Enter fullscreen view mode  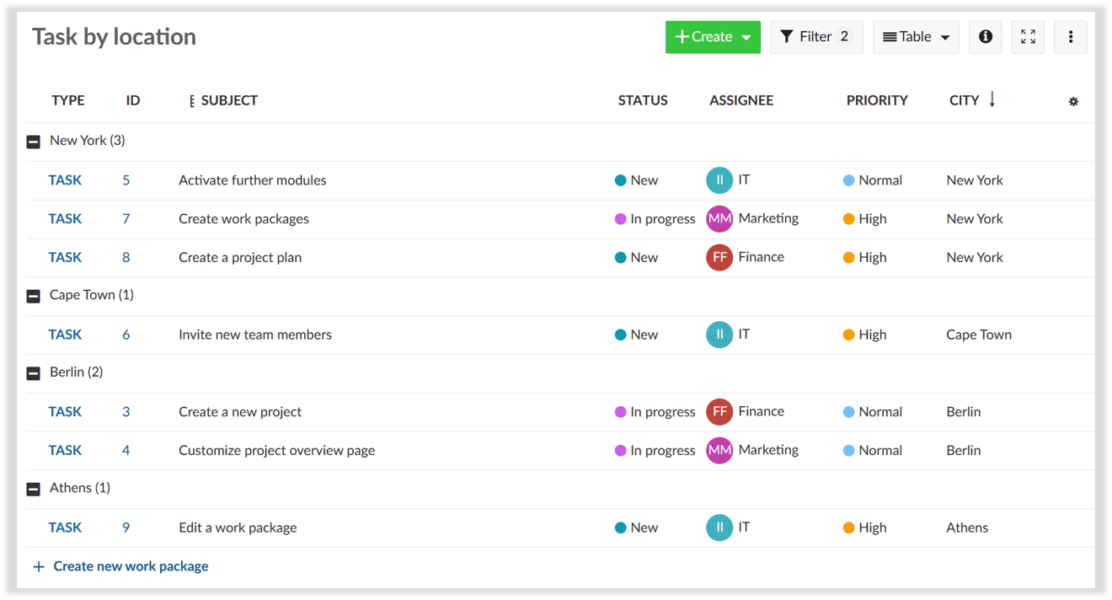click(1028, 36)
